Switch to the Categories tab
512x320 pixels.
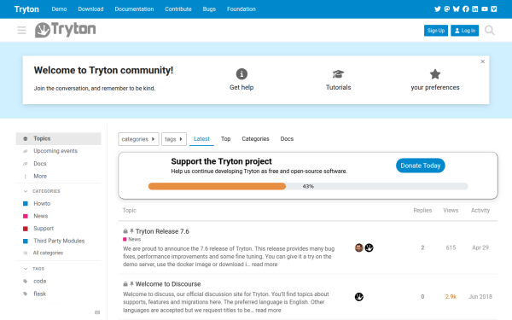pos(255,139)
